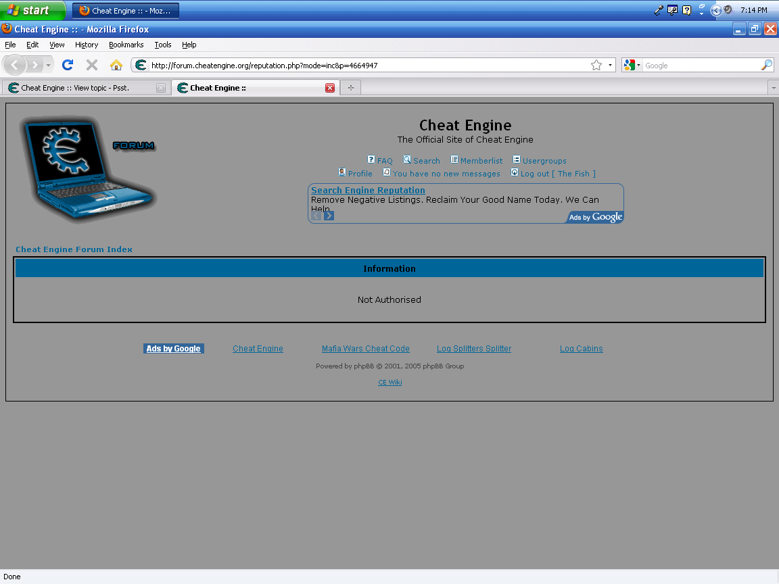Click the tray help question mark icon
The width and height of the screenshot is (779, 584).
[x=686, y=10]
